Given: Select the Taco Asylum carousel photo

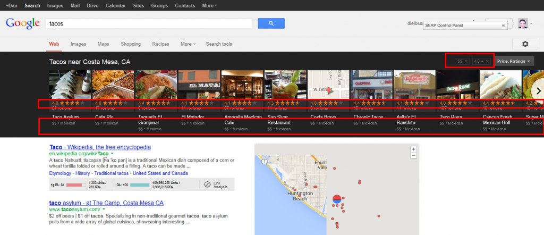Looking at the screenshot, I should [x=69, y=83].
